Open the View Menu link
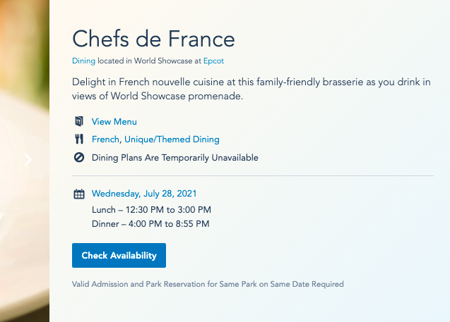Screen dimensions: 450x322 pyautogui.click(x=114, y=122)
